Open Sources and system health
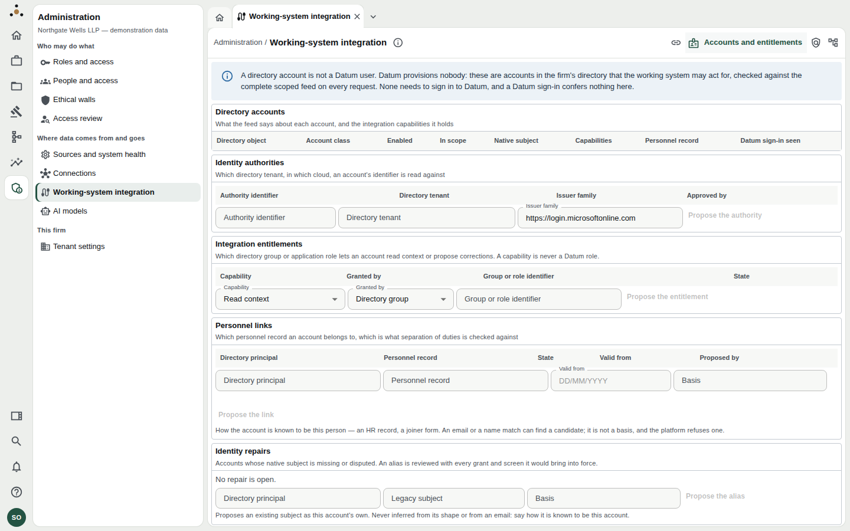Image resolution: width=850 pixels, height=531 pixels. [118, 155]
